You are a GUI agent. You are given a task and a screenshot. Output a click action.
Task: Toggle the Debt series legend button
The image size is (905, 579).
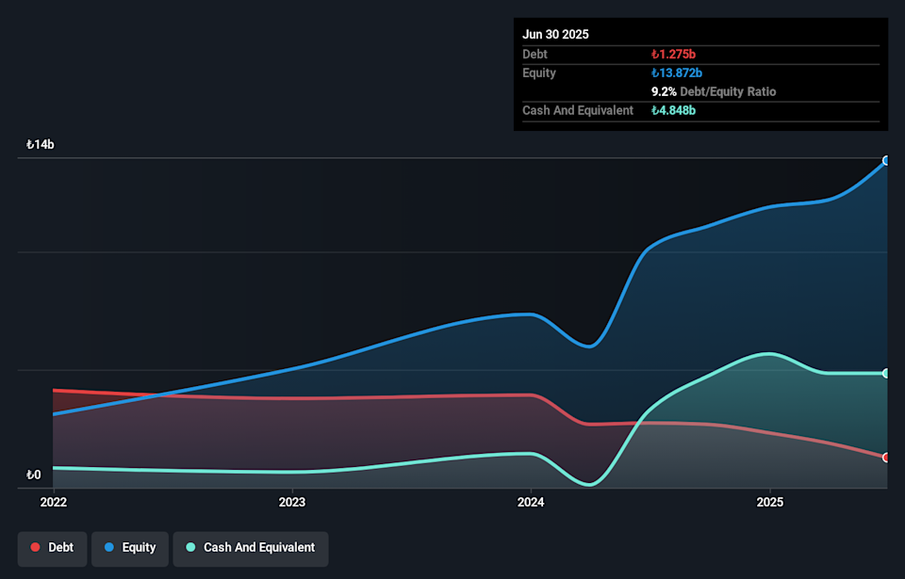52,548
